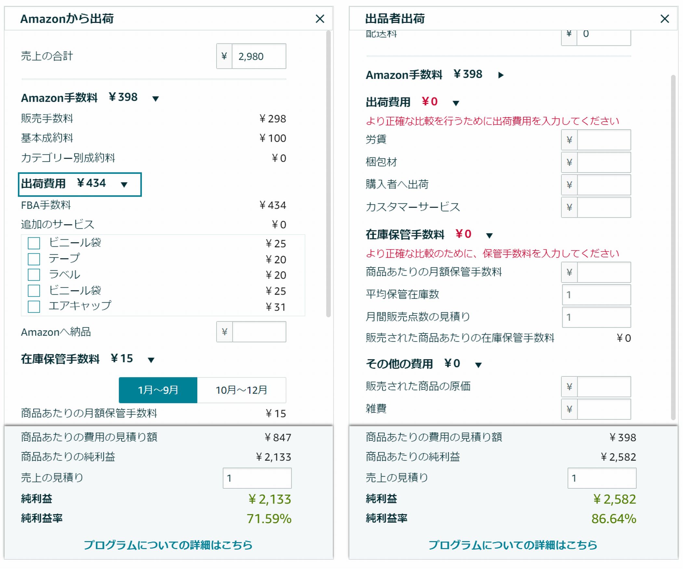This screenshot has height=569, width=683.
Task: Select the 10月～12月 period tab
Action: (242, 390)
